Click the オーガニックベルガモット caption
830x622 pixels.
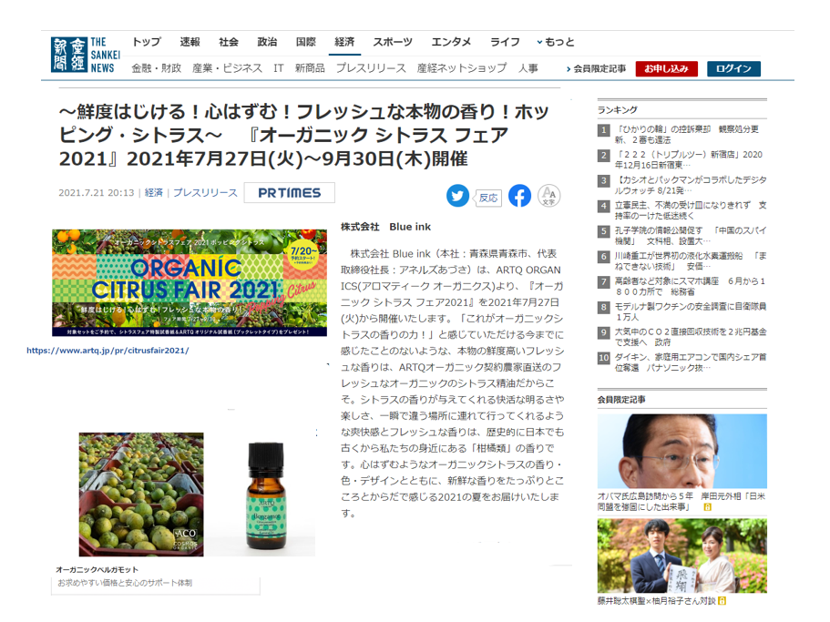[97, 570]
